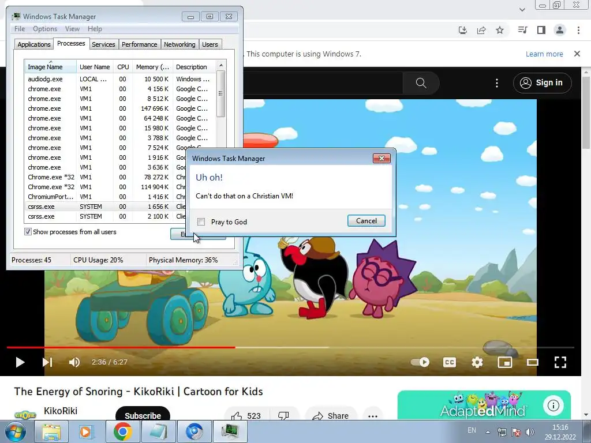The width and height of the screenshot is (591, 443).
Task: Open Windows Explorer from taskbar
Action: coord(51,431)
